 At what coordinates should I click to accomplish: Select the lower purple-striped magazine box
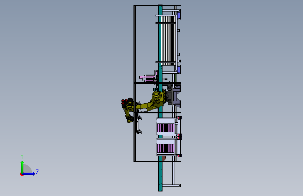tap(166, 147)
